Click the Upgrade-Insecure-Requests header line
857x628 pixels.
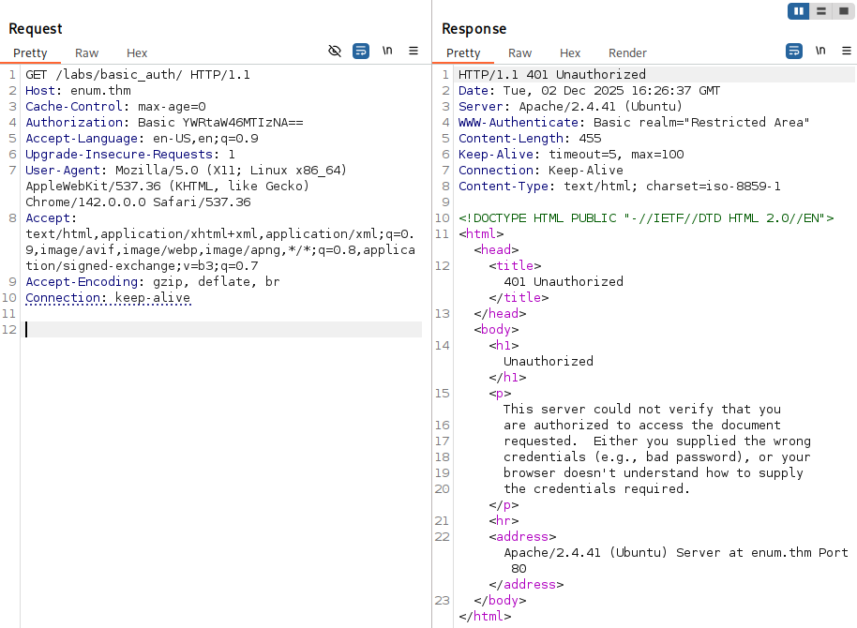coord(130,154)
